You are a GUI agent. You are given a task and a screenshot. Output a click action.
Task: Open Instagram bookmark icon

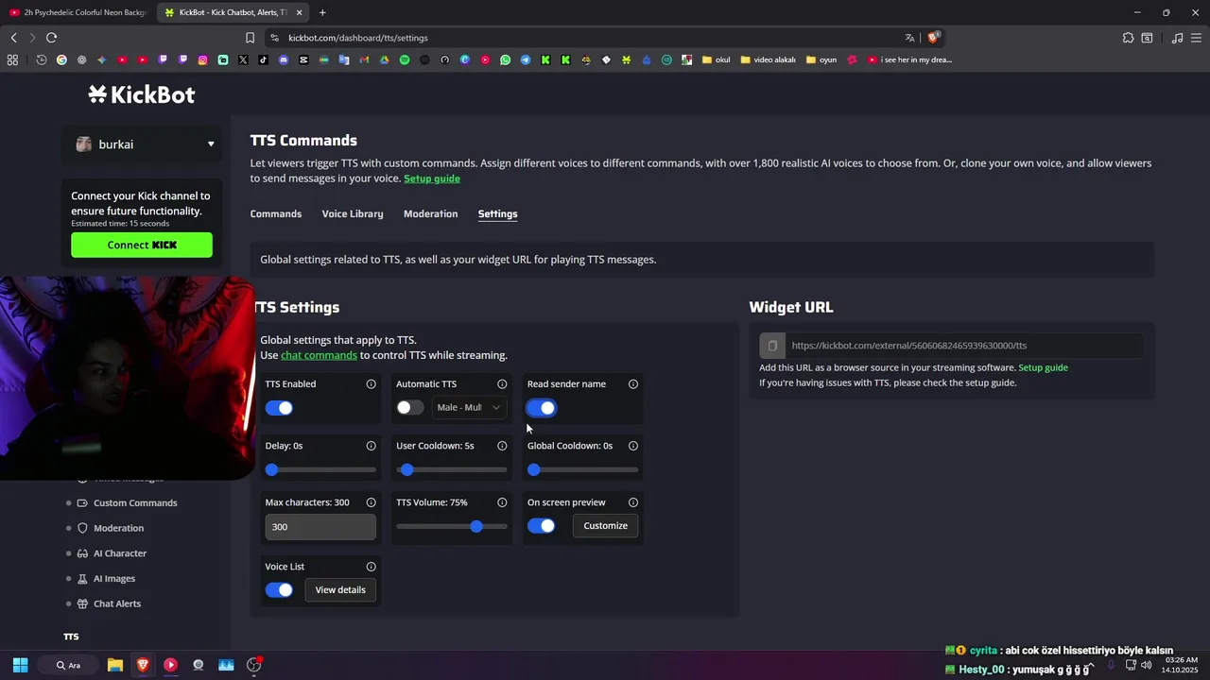(x=203, y=59)
